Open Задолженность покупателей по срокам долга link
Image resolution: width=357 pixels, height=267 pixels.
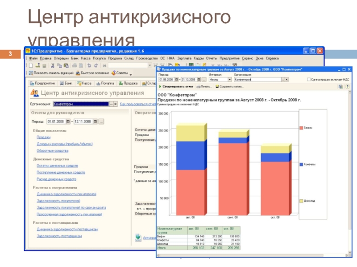click(x=71, y=207)
